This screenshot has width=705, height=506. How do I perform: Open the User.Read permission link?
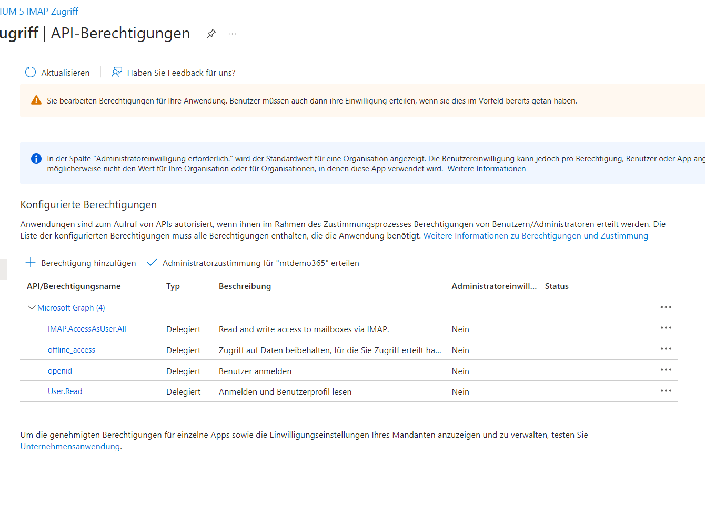[65, 391]
